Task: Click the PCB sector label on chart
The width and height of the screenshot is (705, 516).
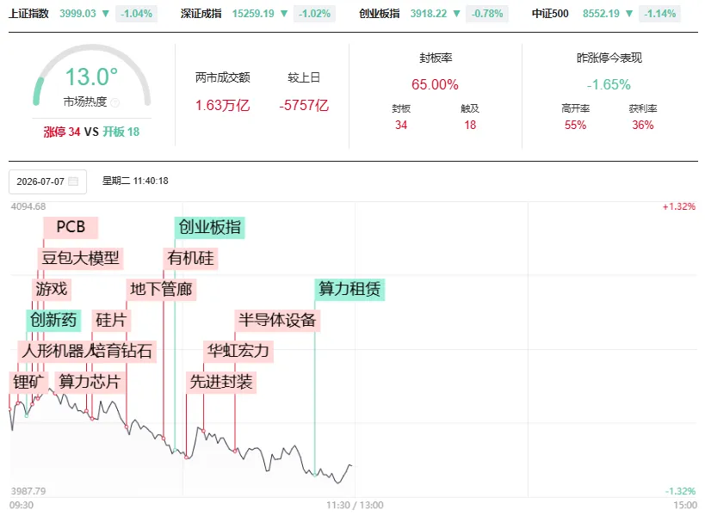Action: [71, 227]
